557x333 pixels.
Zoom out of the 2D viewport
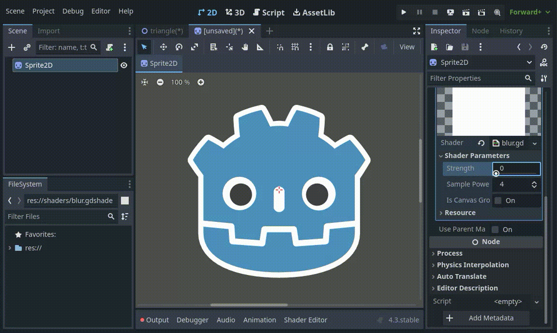(x=160, y=82)
